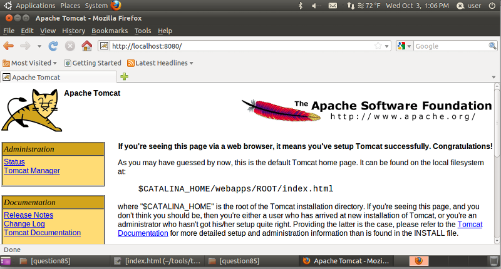The image size is (501, 269).
Task: Bookmark this page with the star icon
Action: tap(378, 46)
